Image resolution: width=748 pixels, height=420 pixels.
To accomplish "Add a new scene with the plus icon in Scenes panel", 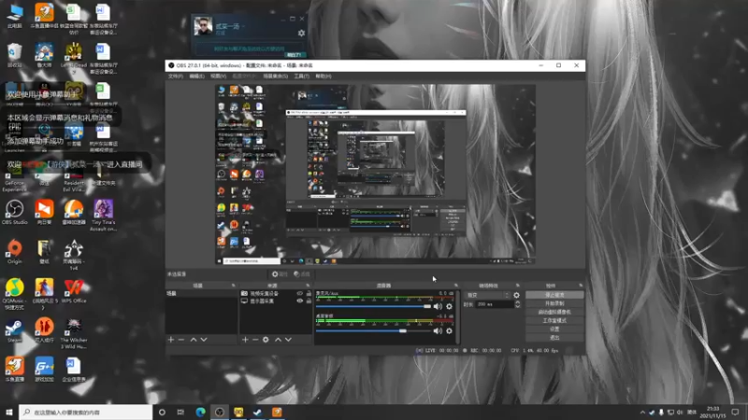I will (x=171, y=340).
